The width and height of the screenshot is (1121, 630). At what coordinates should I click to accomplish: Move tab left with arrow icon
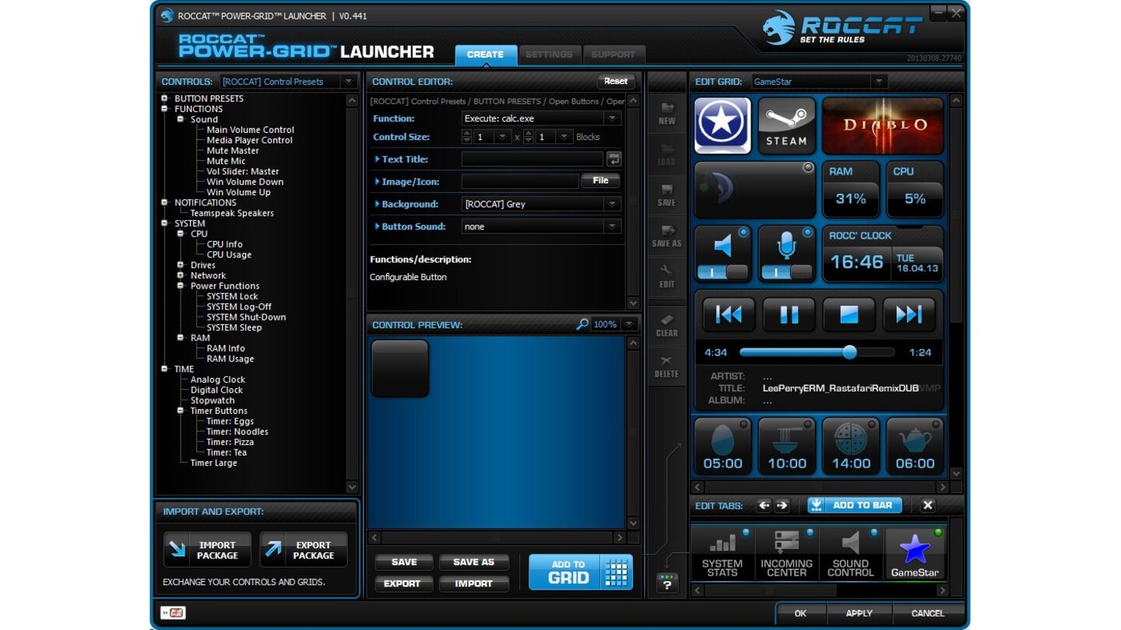click(x=764, y=506)
